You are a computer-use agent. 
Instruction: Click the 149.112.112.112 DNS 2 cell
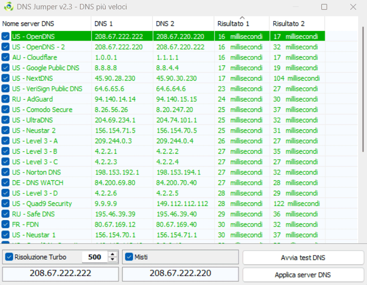(182, 203)
